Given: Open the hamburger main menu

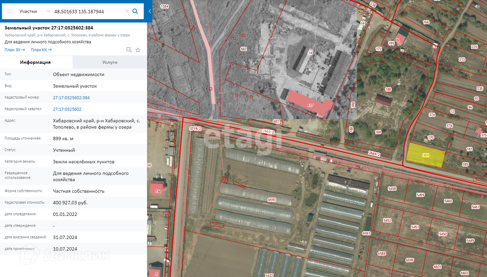Looking at the screenshot, I should 10,11.
